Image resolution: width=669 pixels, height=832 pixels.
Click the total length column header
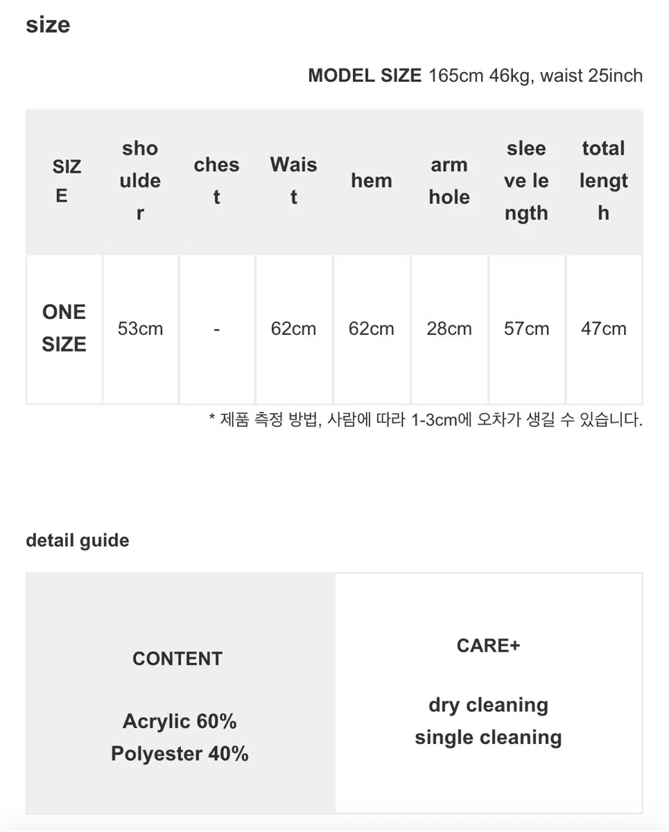[x=604, y=181]
